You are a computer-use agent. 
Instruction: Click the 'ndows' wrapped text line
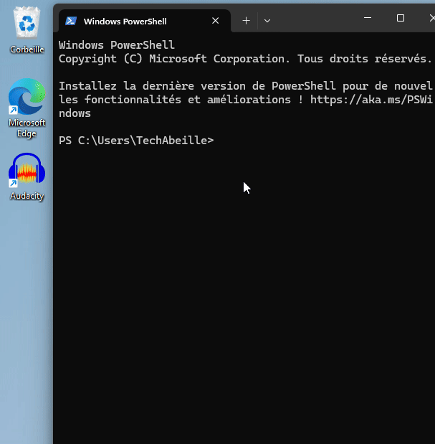(75, 113)
